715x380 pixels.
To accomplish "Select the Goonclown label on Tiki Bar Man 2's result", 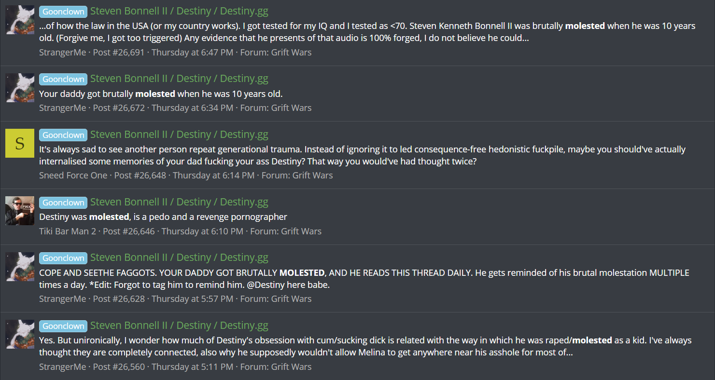I will pos(63,203).
